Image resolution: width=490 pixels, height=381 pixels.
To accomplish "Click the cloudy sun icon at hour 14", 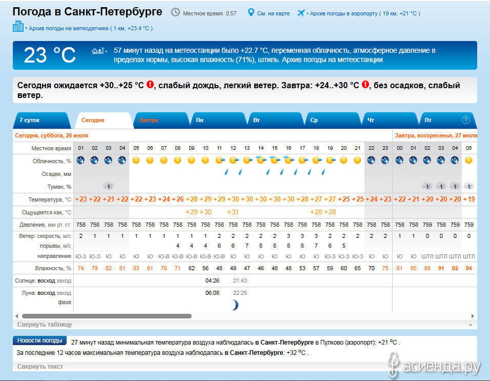I will (x=260, y=159).
